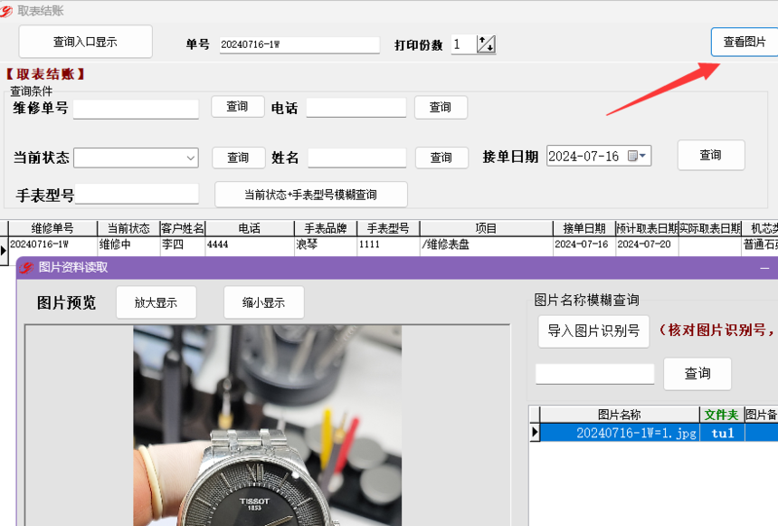Click the 图片资料读取 title bar logo icon
This screenshot has height=526, width=778.
[x=26, y=268]
